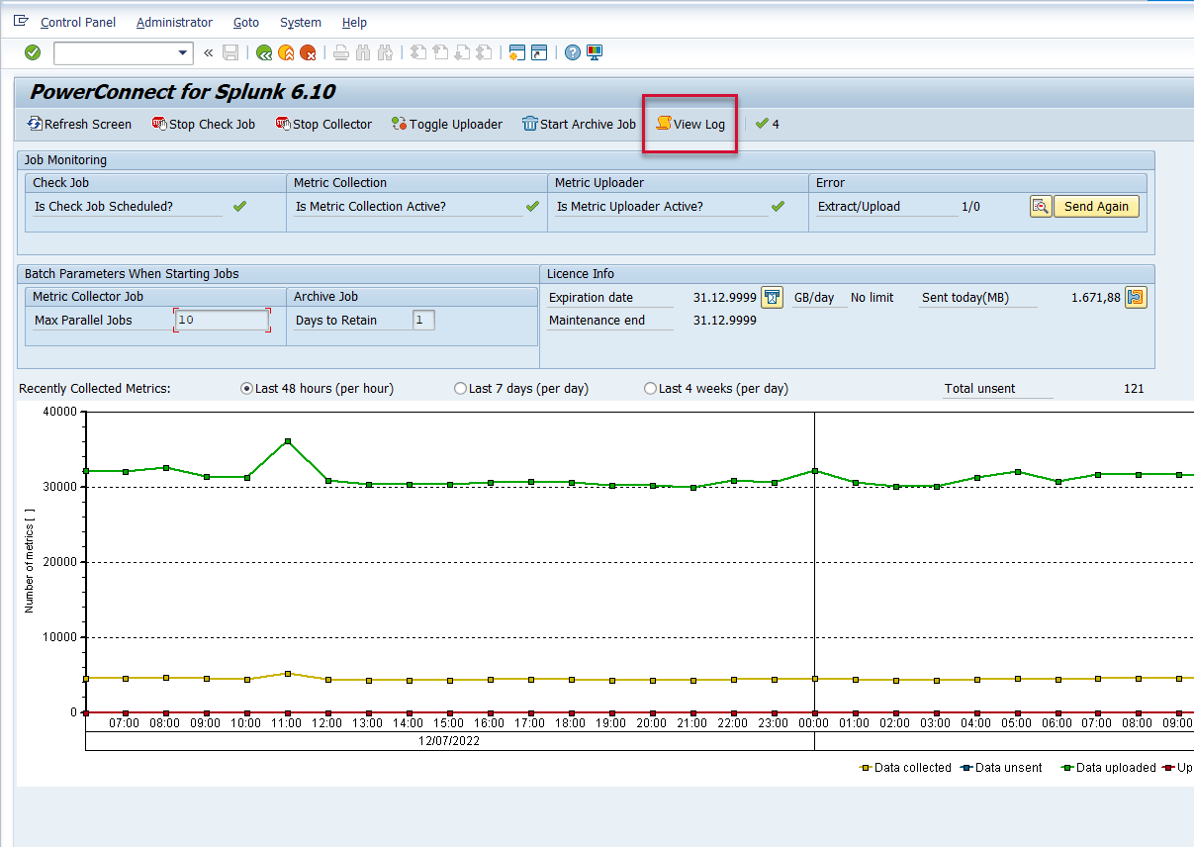Viewport: 1194px width, 847px height.
Task: Click the magnifier icon beside Send Again
Action: 1040,206
